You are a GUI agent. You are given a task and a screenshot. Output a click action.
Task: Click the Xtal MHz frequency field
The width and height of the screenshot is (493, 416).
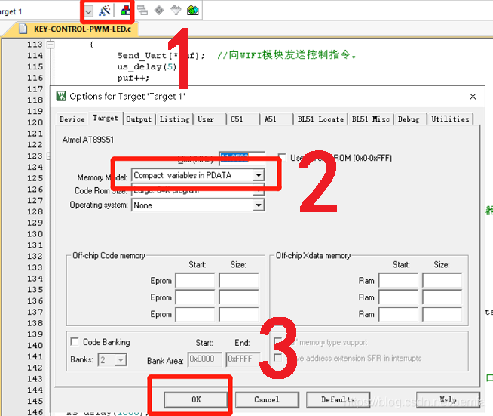click(242, 158)
